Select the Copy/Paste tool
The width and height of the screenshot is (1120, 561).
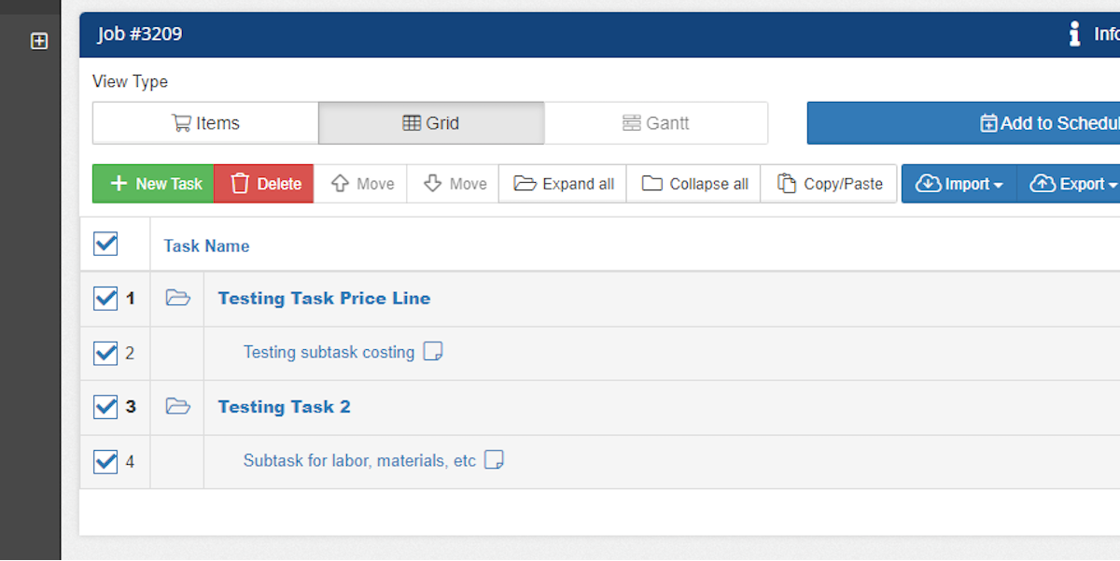(829, 183)
